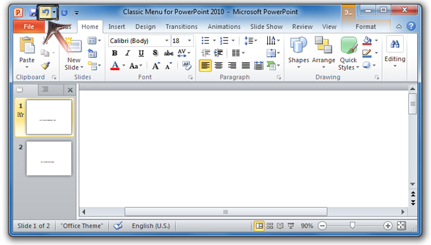Open the Shapes gallery
The image size is (431, 245).
pos(298,52)
